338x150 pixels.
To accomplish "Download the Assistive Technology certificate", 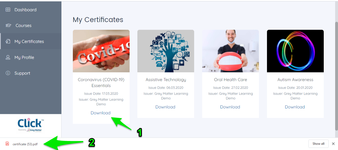I will pos(165,107).
